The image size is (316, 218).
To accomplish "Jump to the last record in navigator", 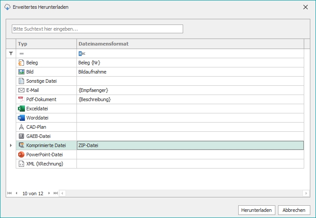I will click(56, 193).
